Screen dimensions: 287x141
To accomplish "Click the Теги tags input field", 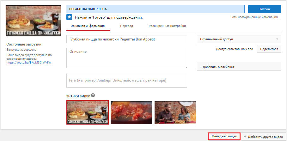I will point(126,81).
